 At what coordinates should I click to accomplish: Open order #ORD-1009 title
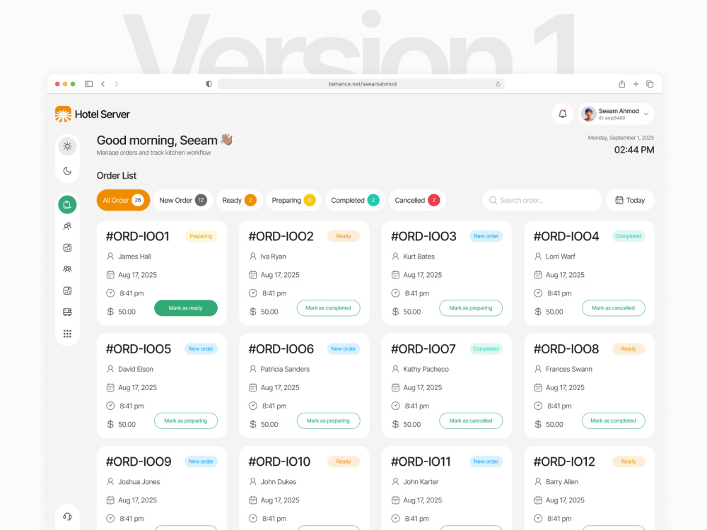[x=139, y=461]
